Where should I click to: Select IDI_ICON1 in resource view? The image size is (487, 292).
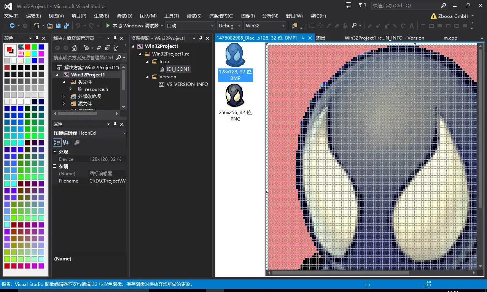coord(178,69)
